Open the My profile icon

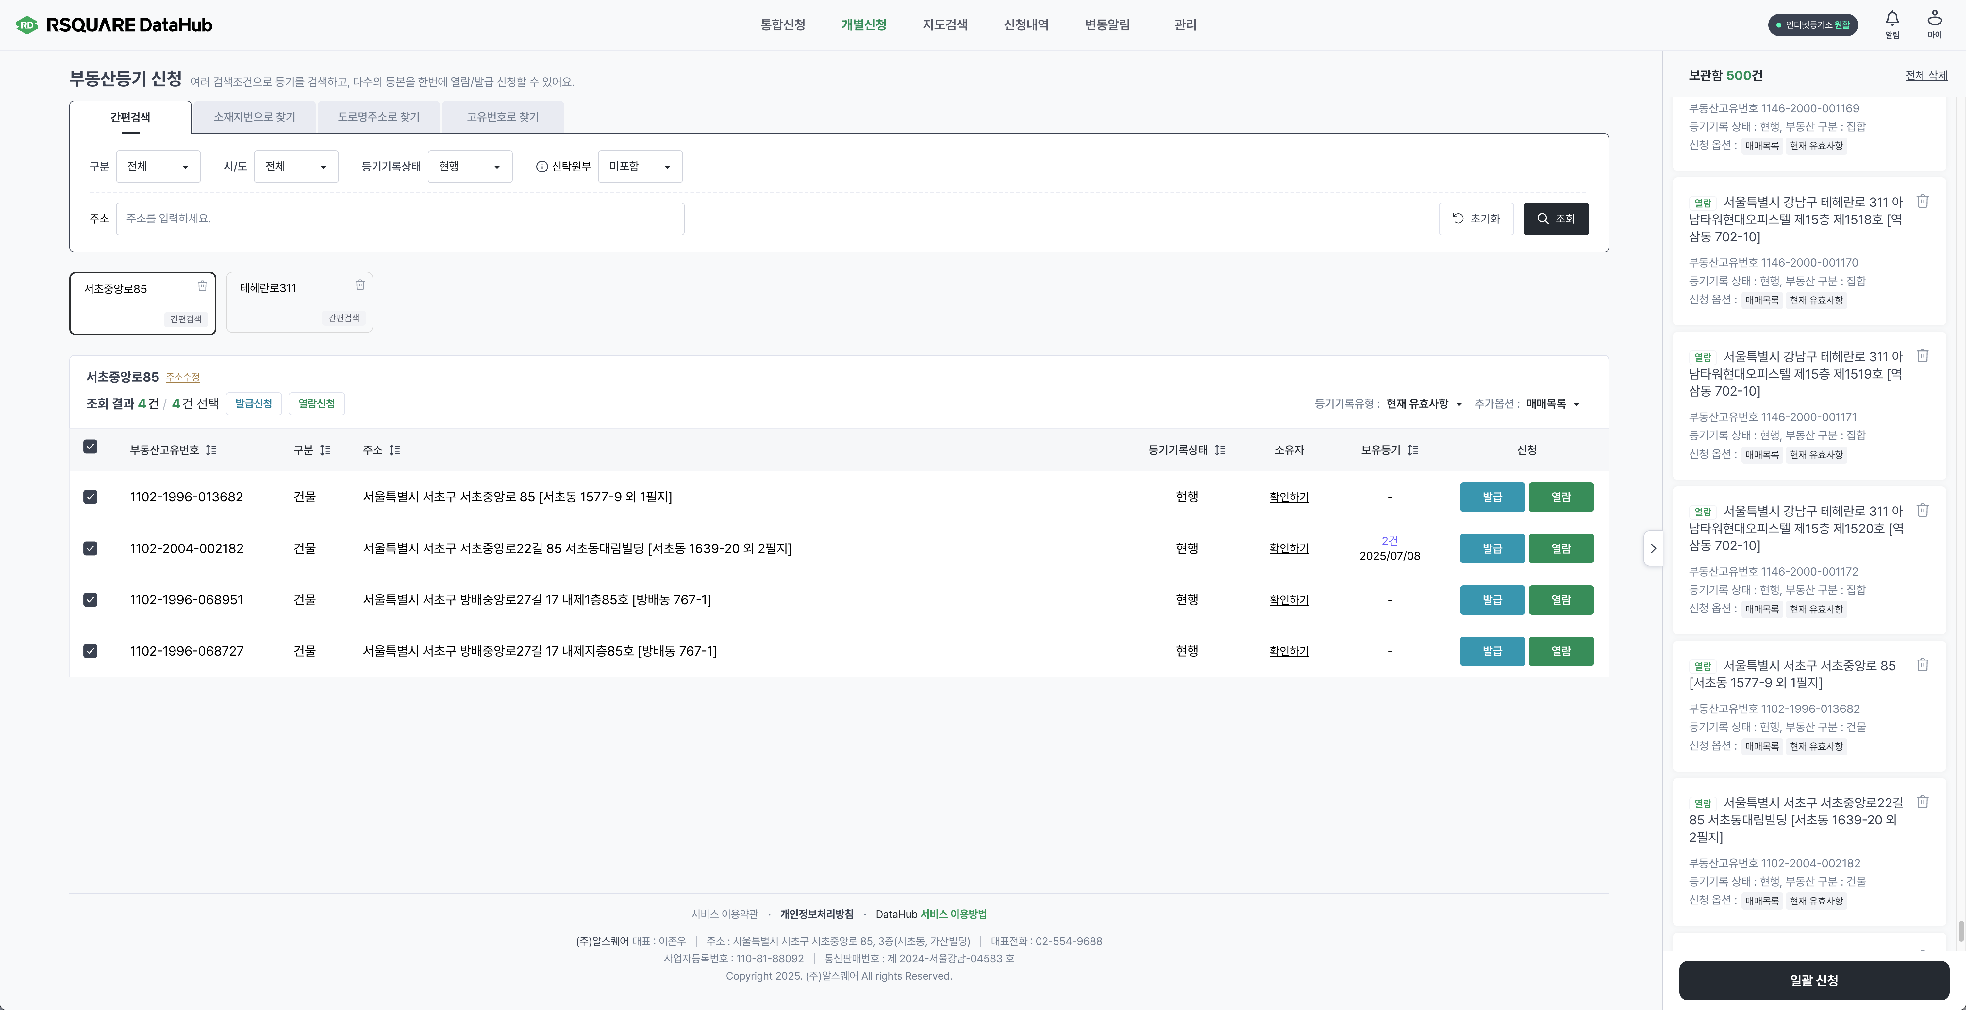[x=1934, y=18]
